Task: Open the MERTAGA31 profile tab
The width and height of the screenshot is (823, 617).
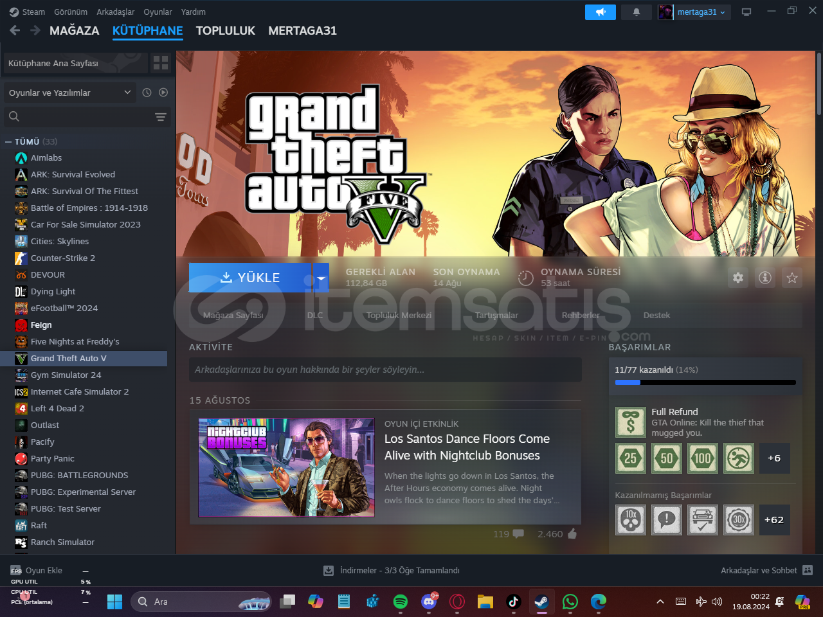Action: [302, 31]
